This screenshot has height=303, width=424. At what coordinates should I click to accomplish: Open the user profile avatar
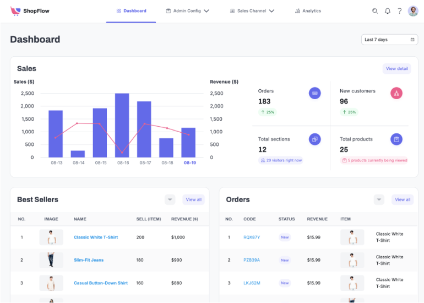(x=413, y=11)
